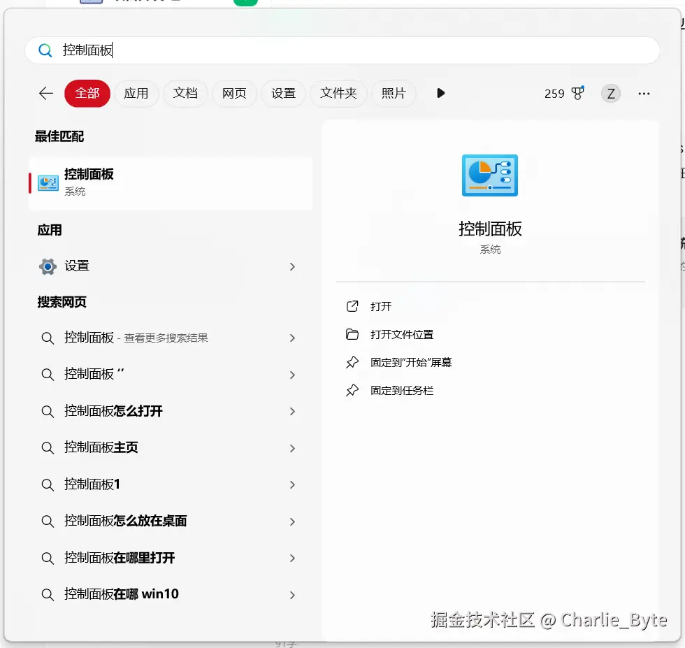Click the back arrow icon
The image size is (685, 648).
point(46,93)
